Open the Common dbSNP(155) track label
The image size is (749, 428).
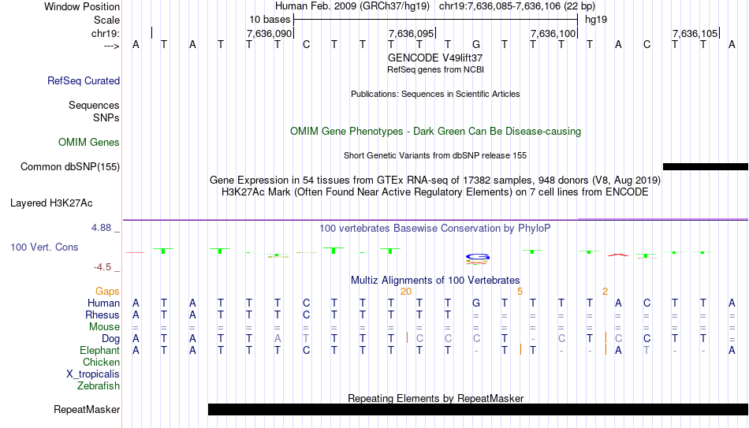coord(70,167)
